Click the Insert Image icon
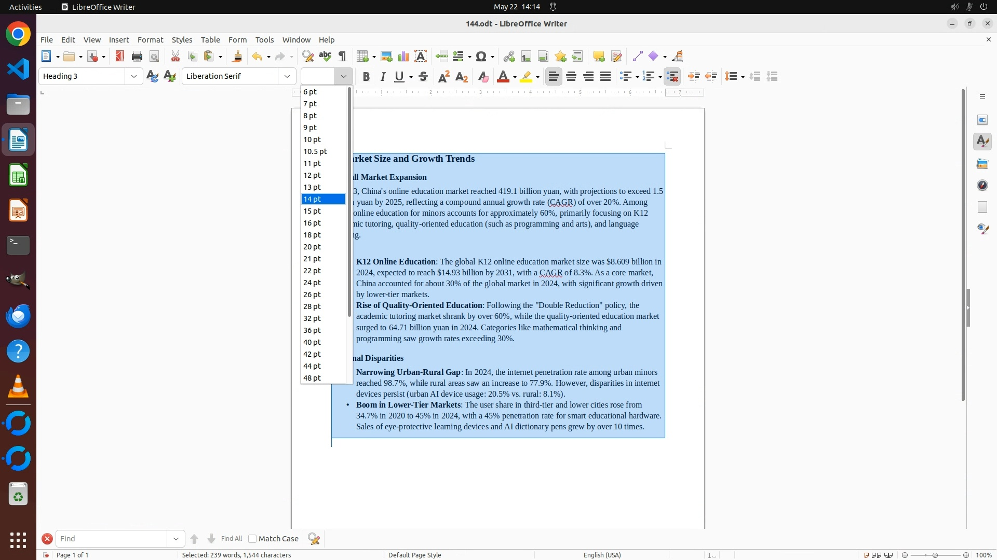Screen dimensions: 997x560 click(386, 57)
